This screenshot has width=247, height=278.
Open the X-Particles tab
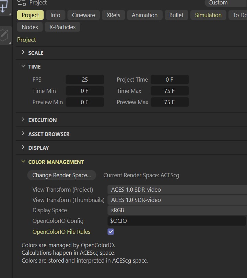click(63, 27)
